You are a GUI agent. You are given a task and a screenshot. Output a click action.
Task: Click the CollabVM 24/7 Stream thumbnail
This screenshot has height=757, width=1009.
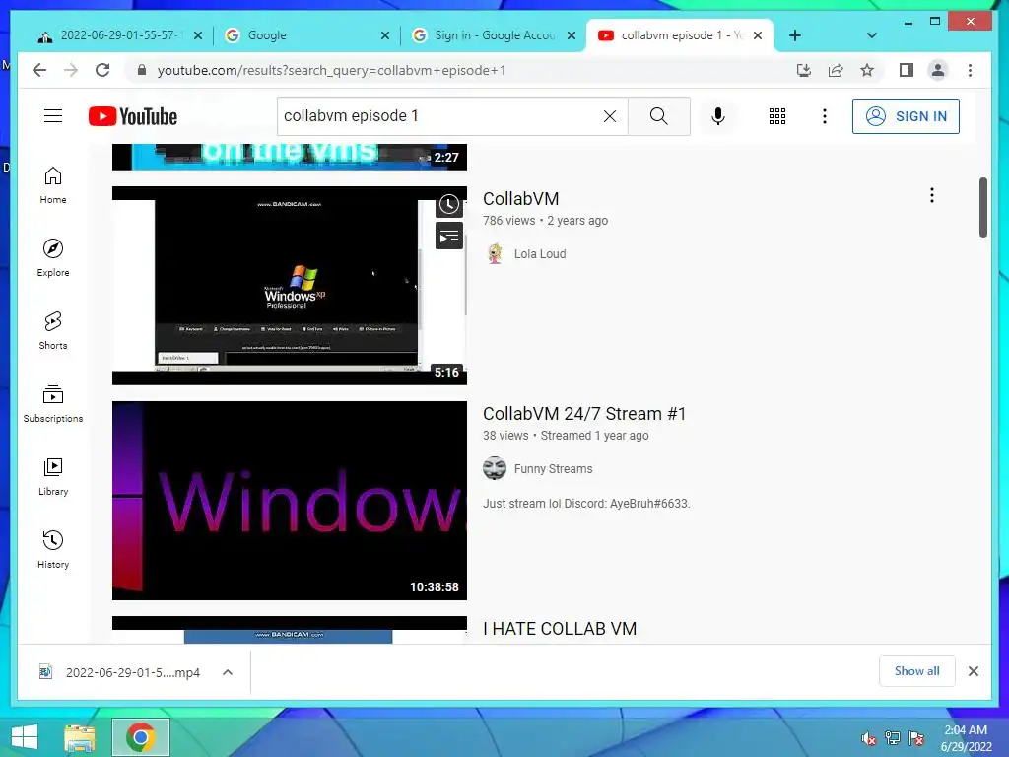point(289,500)
